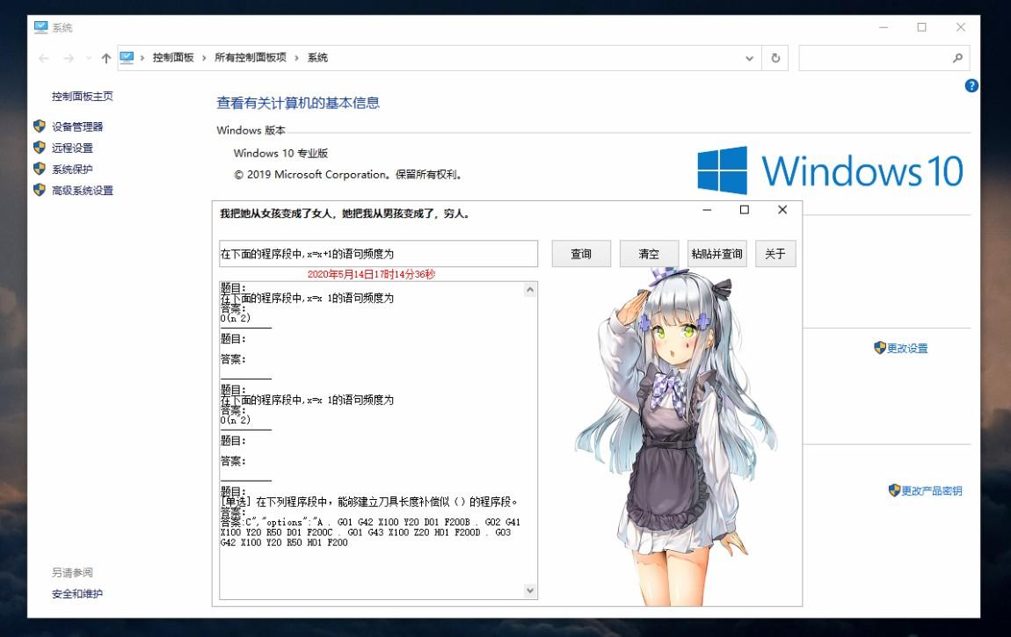Click the 查询 button in the query tool

tap(581, 254)
